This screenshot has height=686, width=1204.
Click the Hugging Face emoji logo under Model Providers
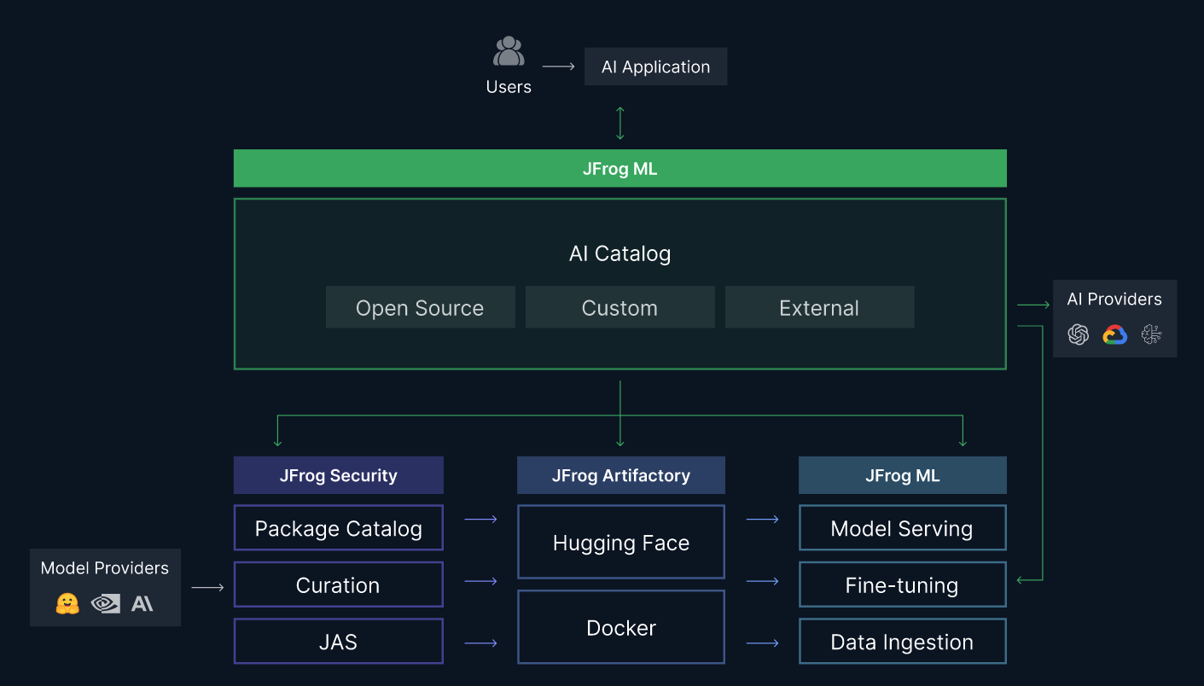[x=67, y=604]
